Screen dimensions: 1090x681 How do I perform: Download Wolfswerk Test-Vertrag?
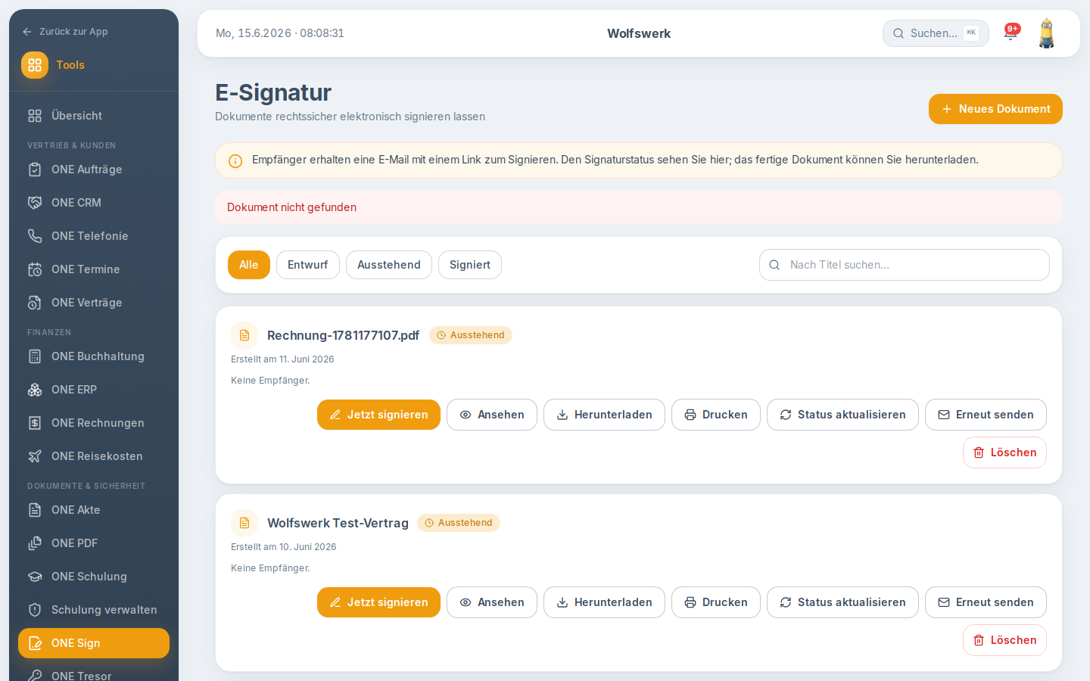(x=604, y=602)
